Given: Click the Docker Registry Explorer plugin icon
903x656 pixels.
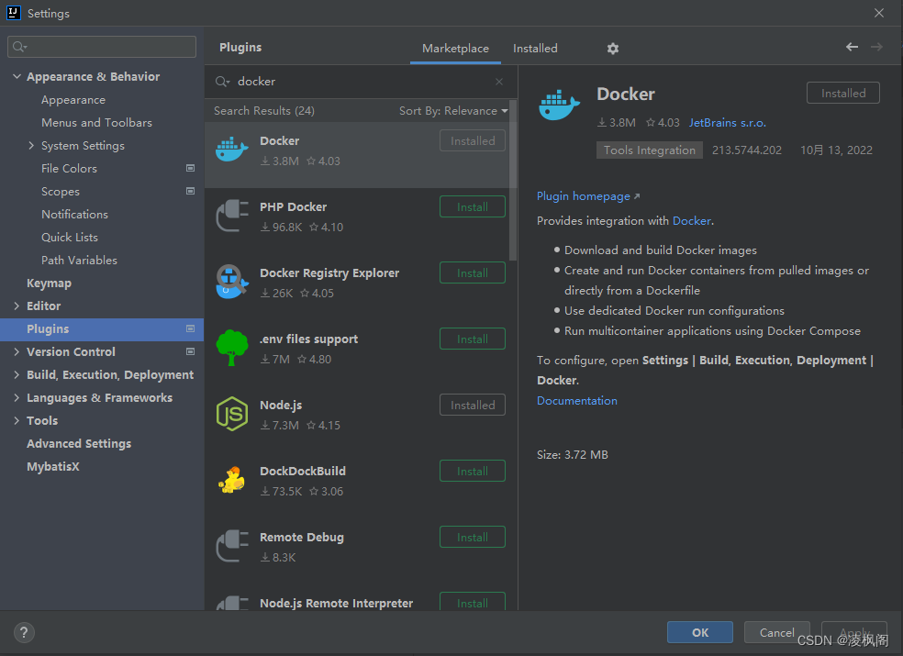Looking at the screenshot, I should pyautogui.click(x=232, y=281).
